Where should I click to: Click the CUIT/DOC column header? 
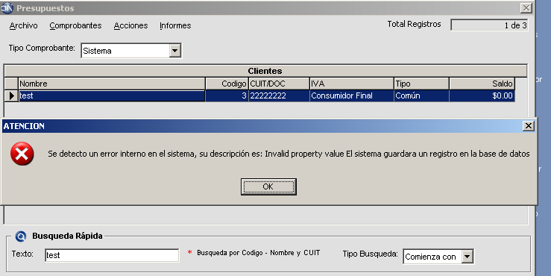[x=279, y=84]
